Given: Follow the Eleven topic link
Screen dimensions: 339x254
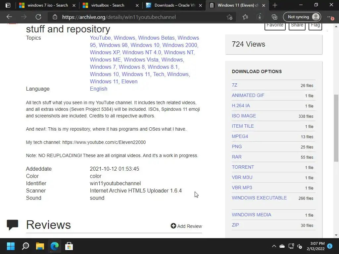Looking at the screenshot, I should (129, 81).
